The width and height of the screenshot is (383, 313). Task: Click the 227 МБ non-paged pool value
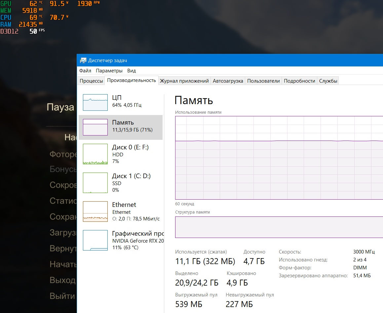click(x=239, y=304)
